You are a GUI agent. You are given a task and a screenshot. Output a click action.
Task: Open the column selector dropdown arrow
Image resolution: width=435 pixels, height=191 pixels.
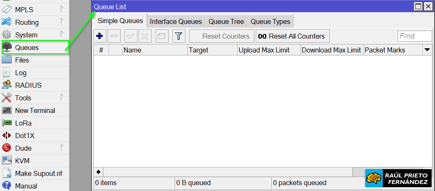(427, 50)
